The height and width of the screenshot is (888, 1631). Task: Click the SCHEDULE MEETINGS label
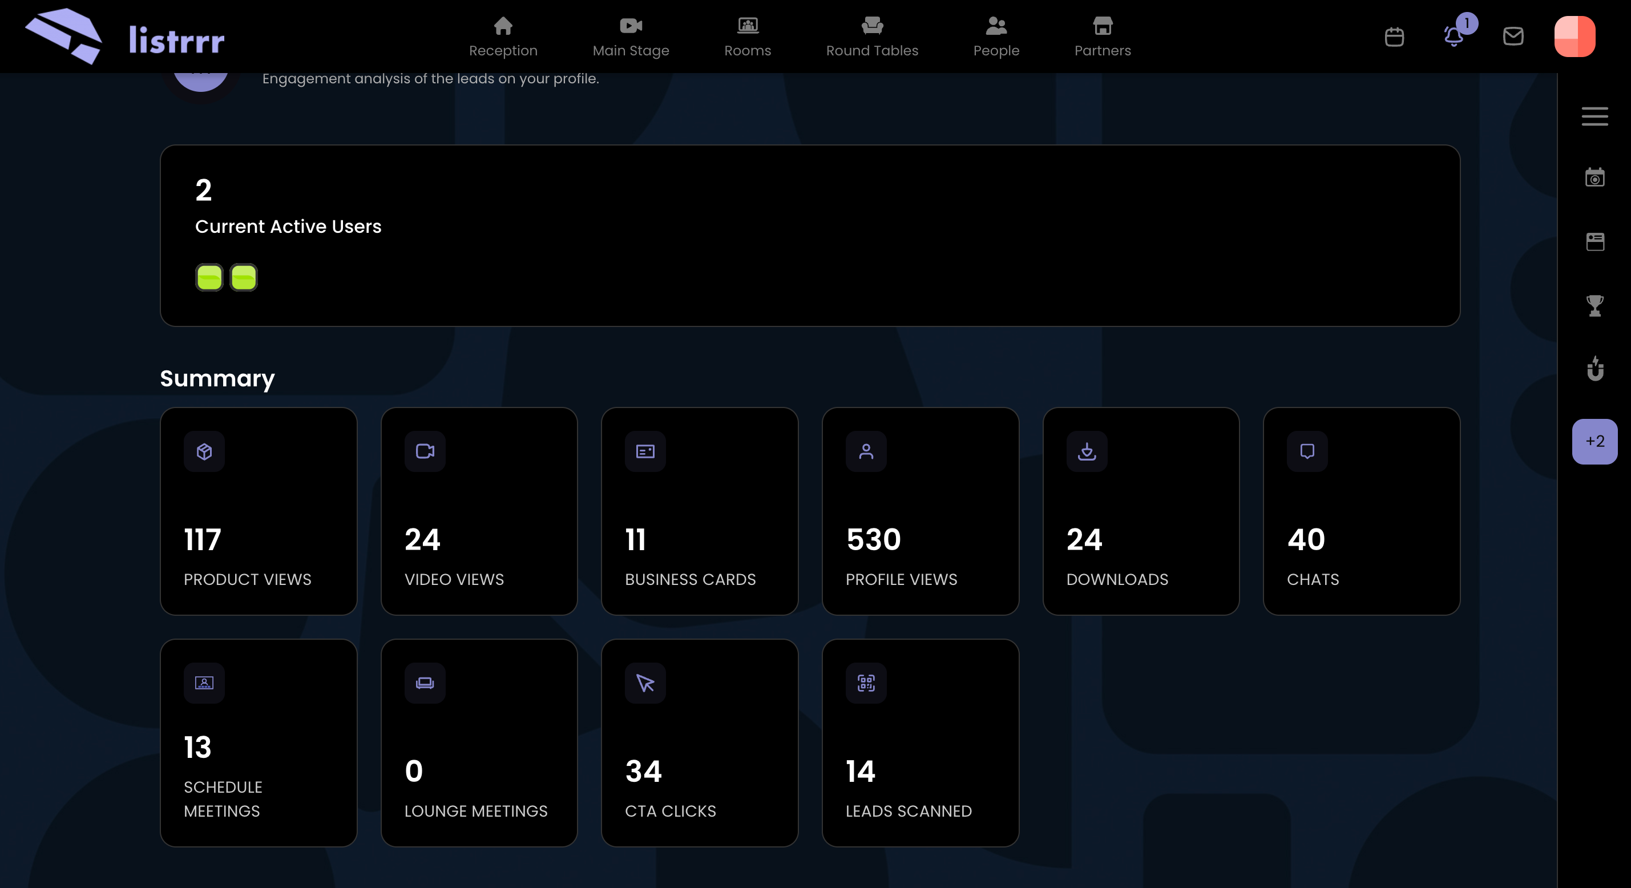[223, 800]
